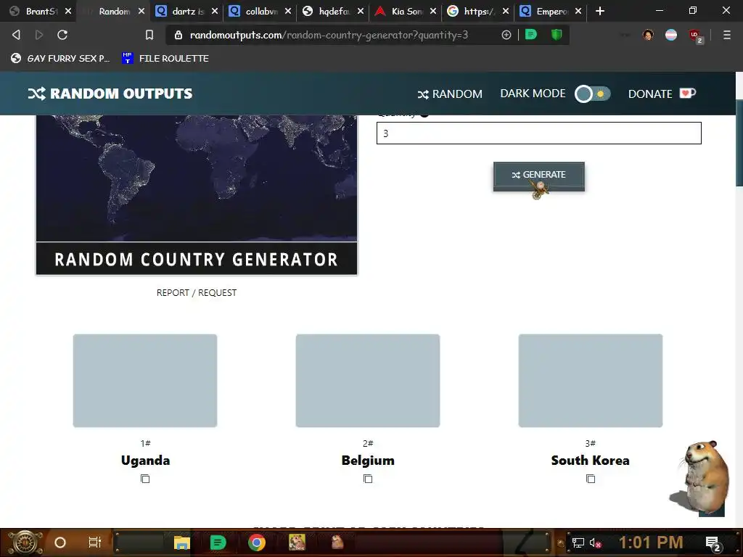743x557 pixels.
Task: Click the Uganda country name
Action: coord(145,461)
